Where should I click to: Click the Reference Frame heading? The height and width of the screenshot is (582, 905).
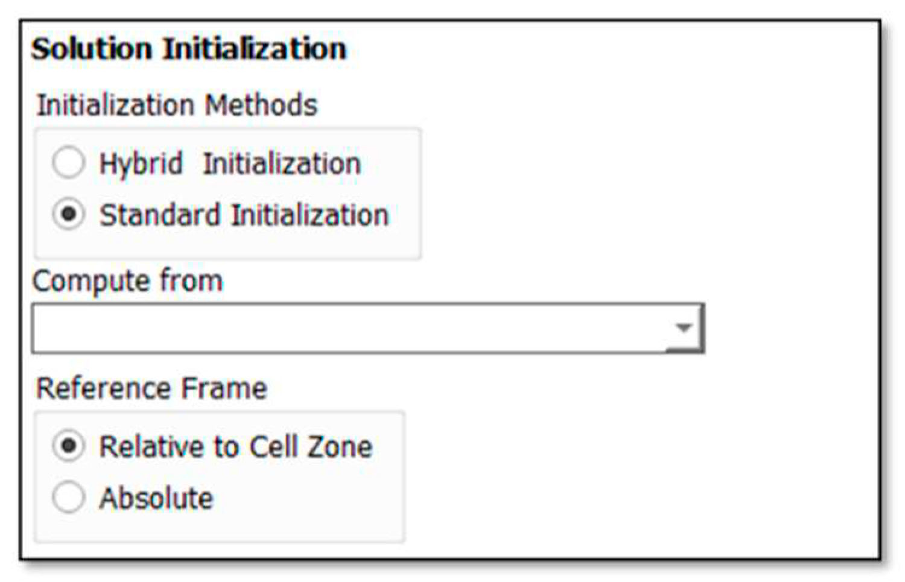pos(151,388)
